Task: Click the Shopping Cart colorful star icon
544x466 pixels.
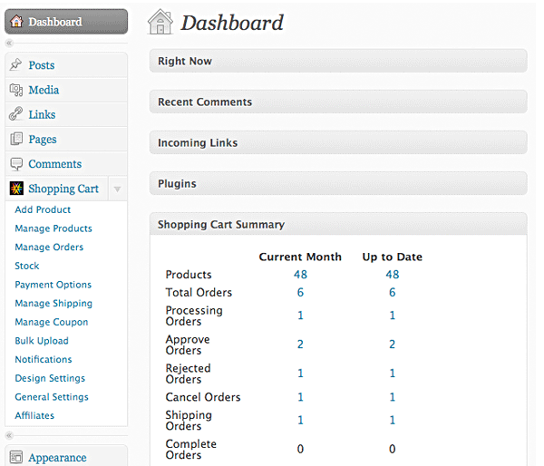Action: coord(16,189)
